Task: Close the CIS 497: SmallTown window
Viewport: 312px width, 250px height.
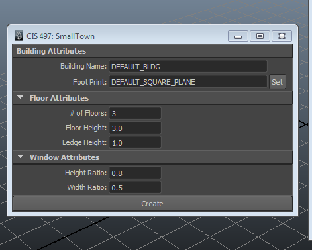Action: pos(282,36)
